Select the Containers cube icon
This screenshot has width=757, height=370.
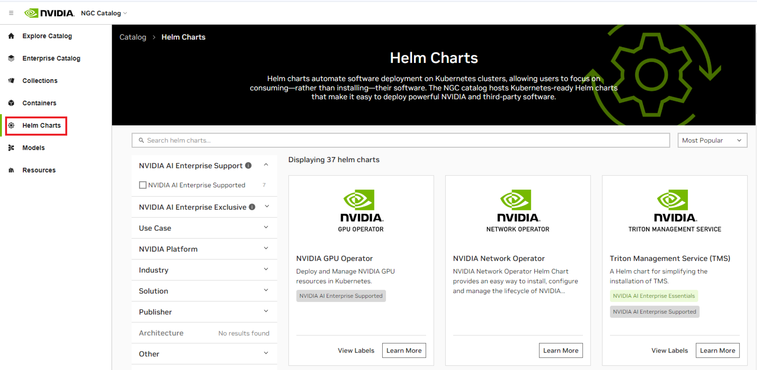(x=11, y=103)
